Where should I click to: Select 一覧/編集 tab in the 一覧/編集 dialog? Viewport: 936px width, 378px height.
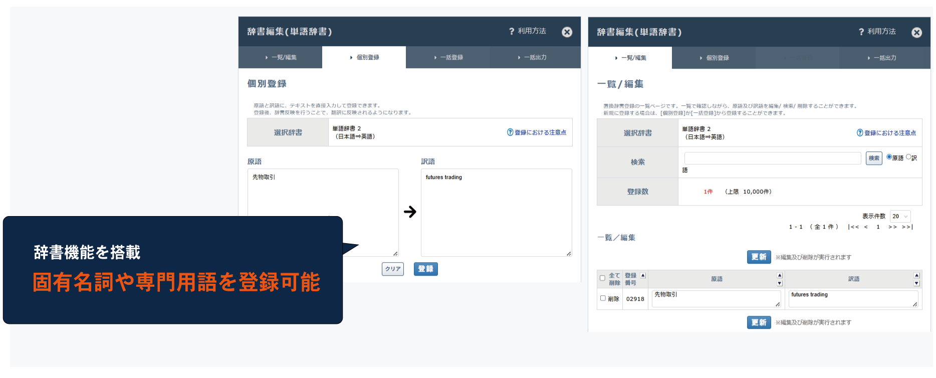tap(630, 58)
